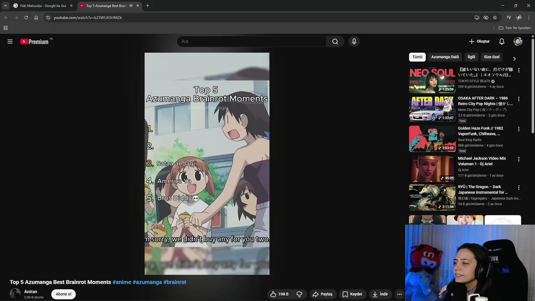Image resolution: width=535 pixels, height=301 pixels.
Task: Select the İlgili filter chip
Action: pyautogui.click(x=471, y=57)
